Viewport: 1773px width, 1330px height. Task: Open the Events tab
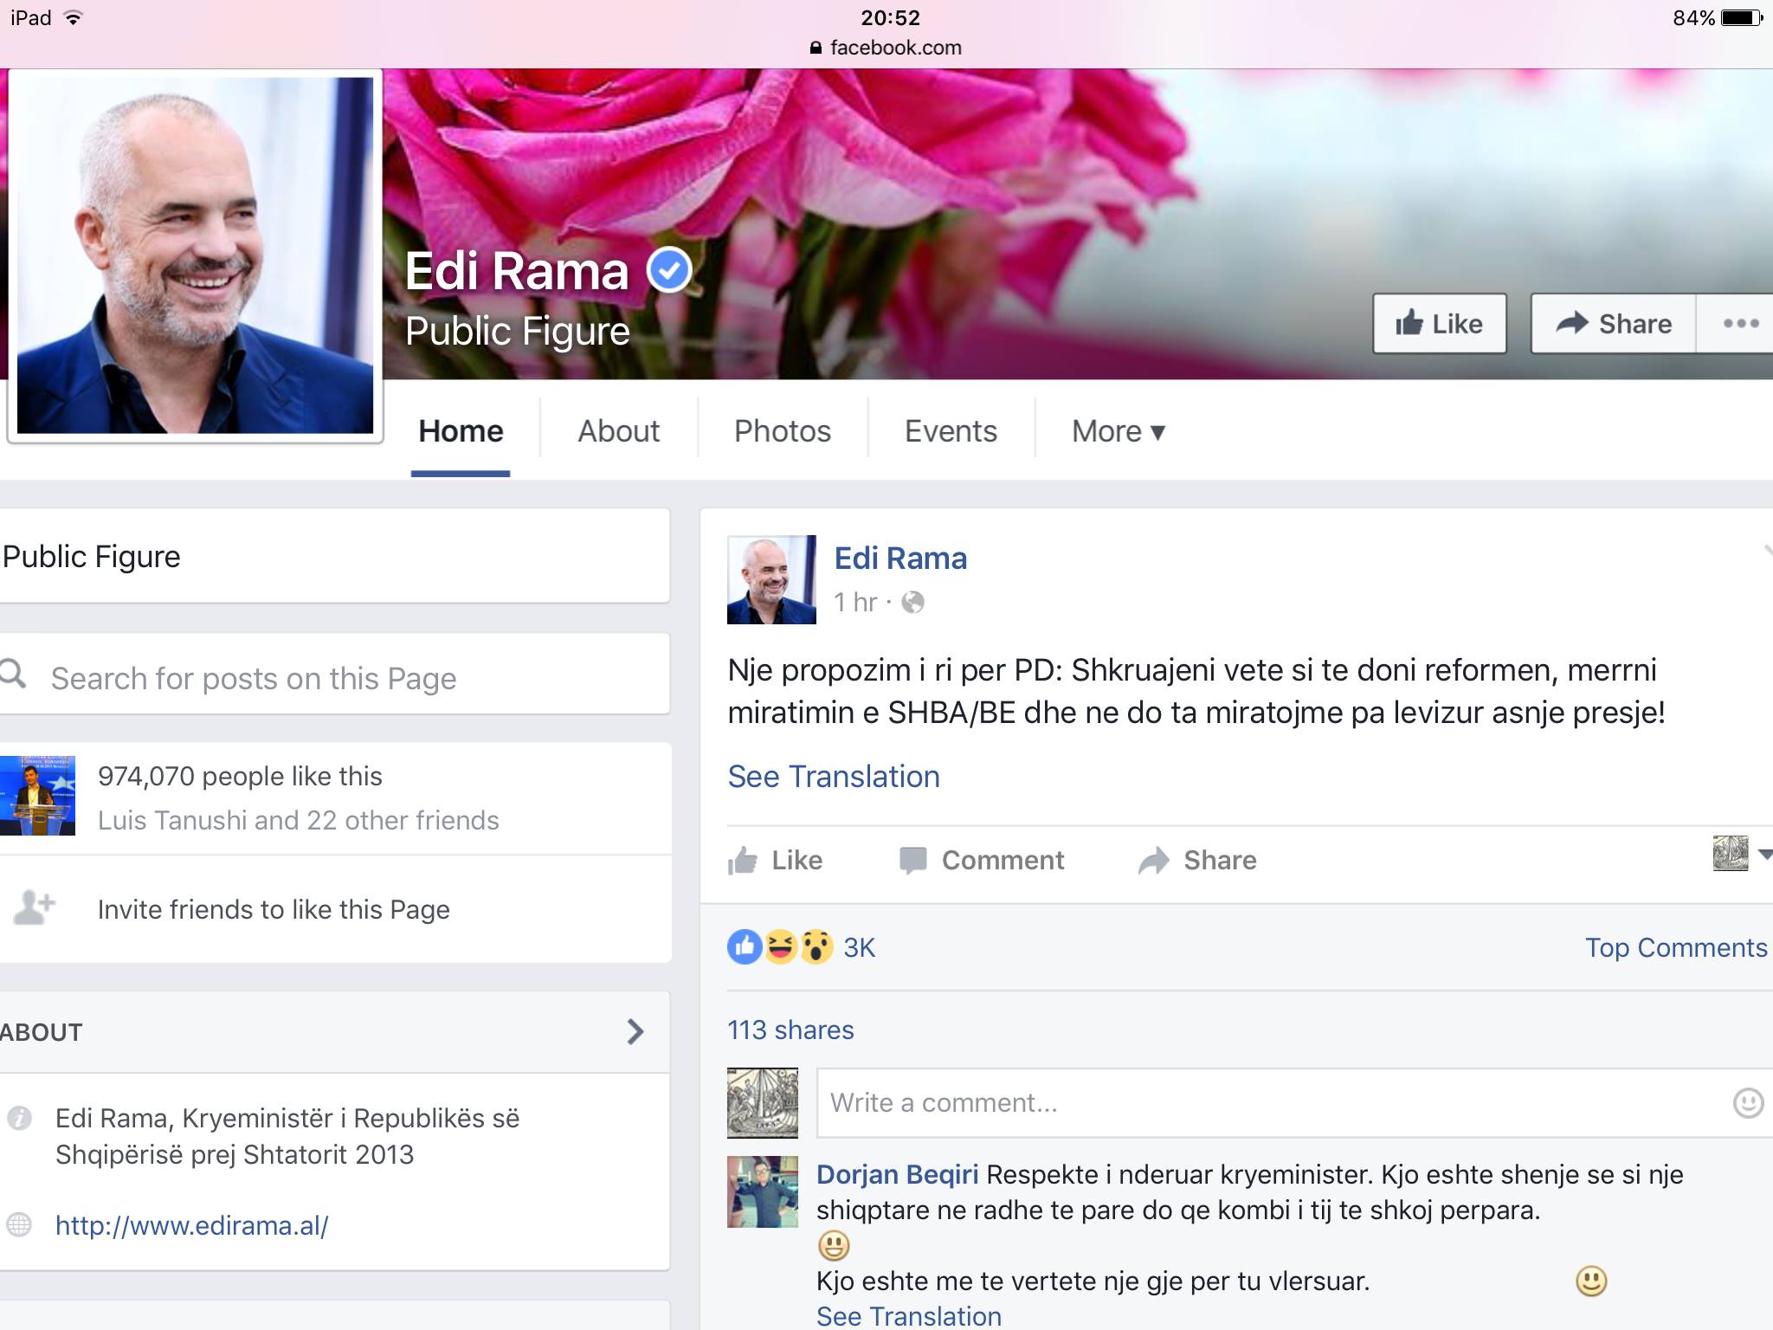pos(951,431)
